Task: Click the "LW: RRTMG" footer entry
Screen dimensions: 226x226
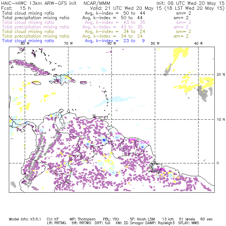Action: [x=56, y=223]
